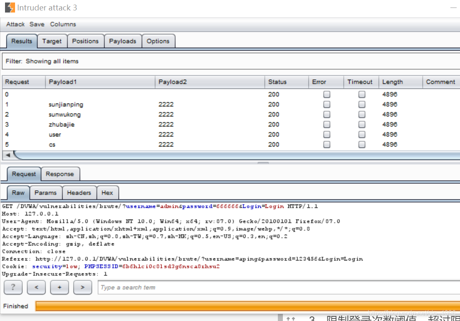This screenshot has height=321, width=460.
Task: Click the 'Finished' status label
Action: (15, 306)
